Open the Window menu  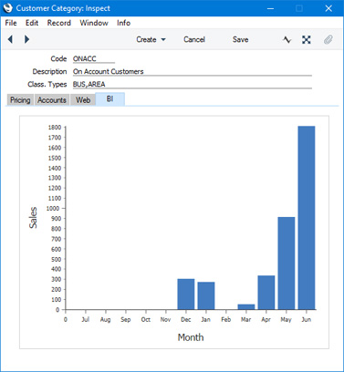[94, 23]
